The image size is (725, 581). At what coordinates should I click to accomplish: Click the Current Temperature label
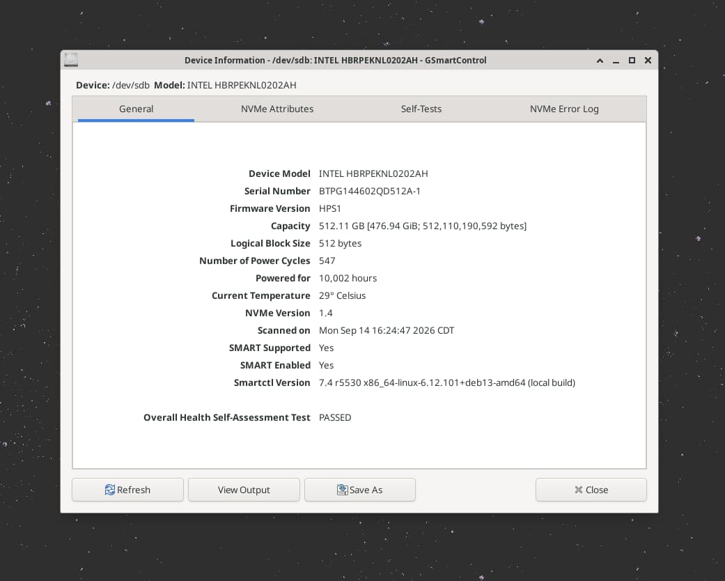[260, 295]
